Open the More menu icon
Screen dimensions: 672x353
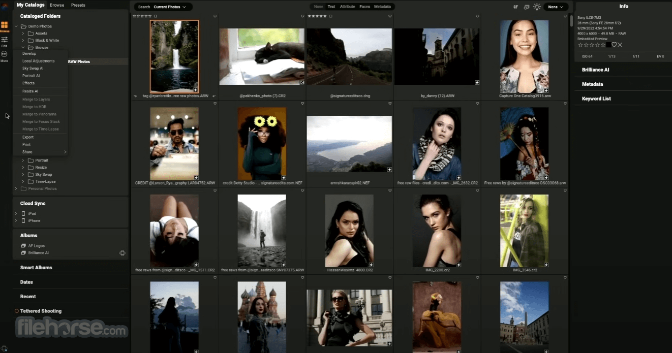4,54
